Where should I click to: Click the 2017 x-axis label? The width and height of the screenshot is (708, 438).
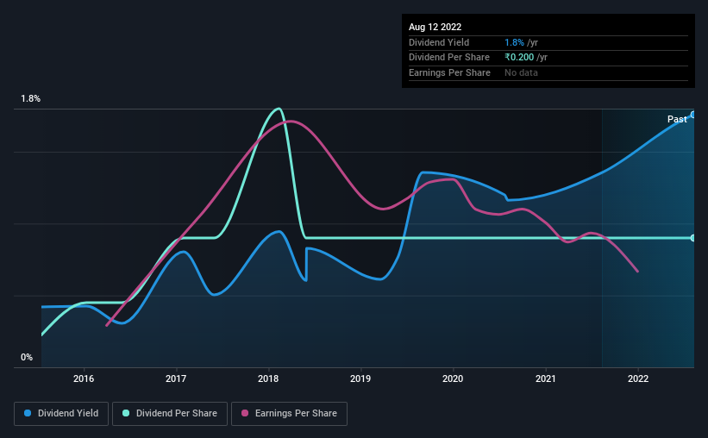[x=176, y=379]
